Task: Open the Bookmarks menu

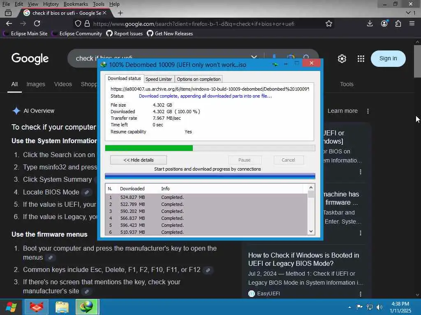Action: click(76, 4)
